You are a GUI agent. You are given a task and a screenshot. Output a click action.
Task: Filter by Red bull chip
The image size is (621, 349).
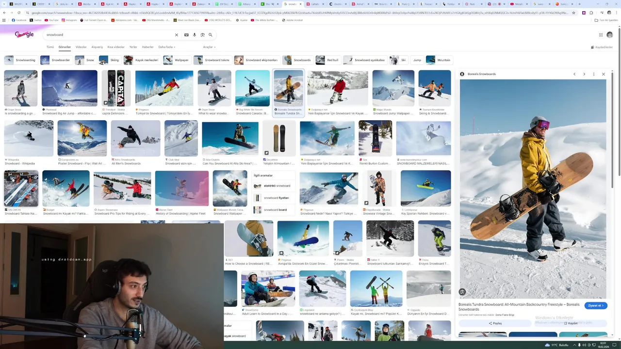click(x=327, y=60)
